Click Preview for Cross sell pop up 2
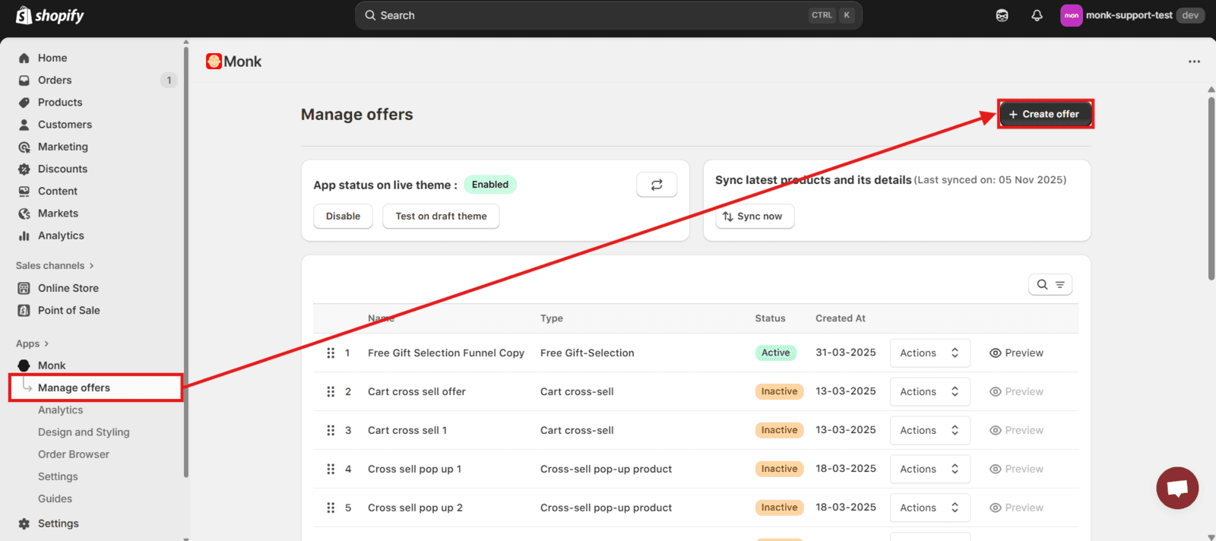 point(1016,508)
